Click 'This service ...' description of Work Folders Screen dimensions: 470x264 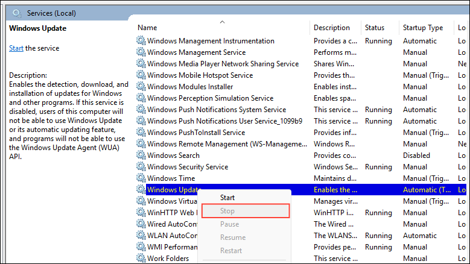(335, 259)
